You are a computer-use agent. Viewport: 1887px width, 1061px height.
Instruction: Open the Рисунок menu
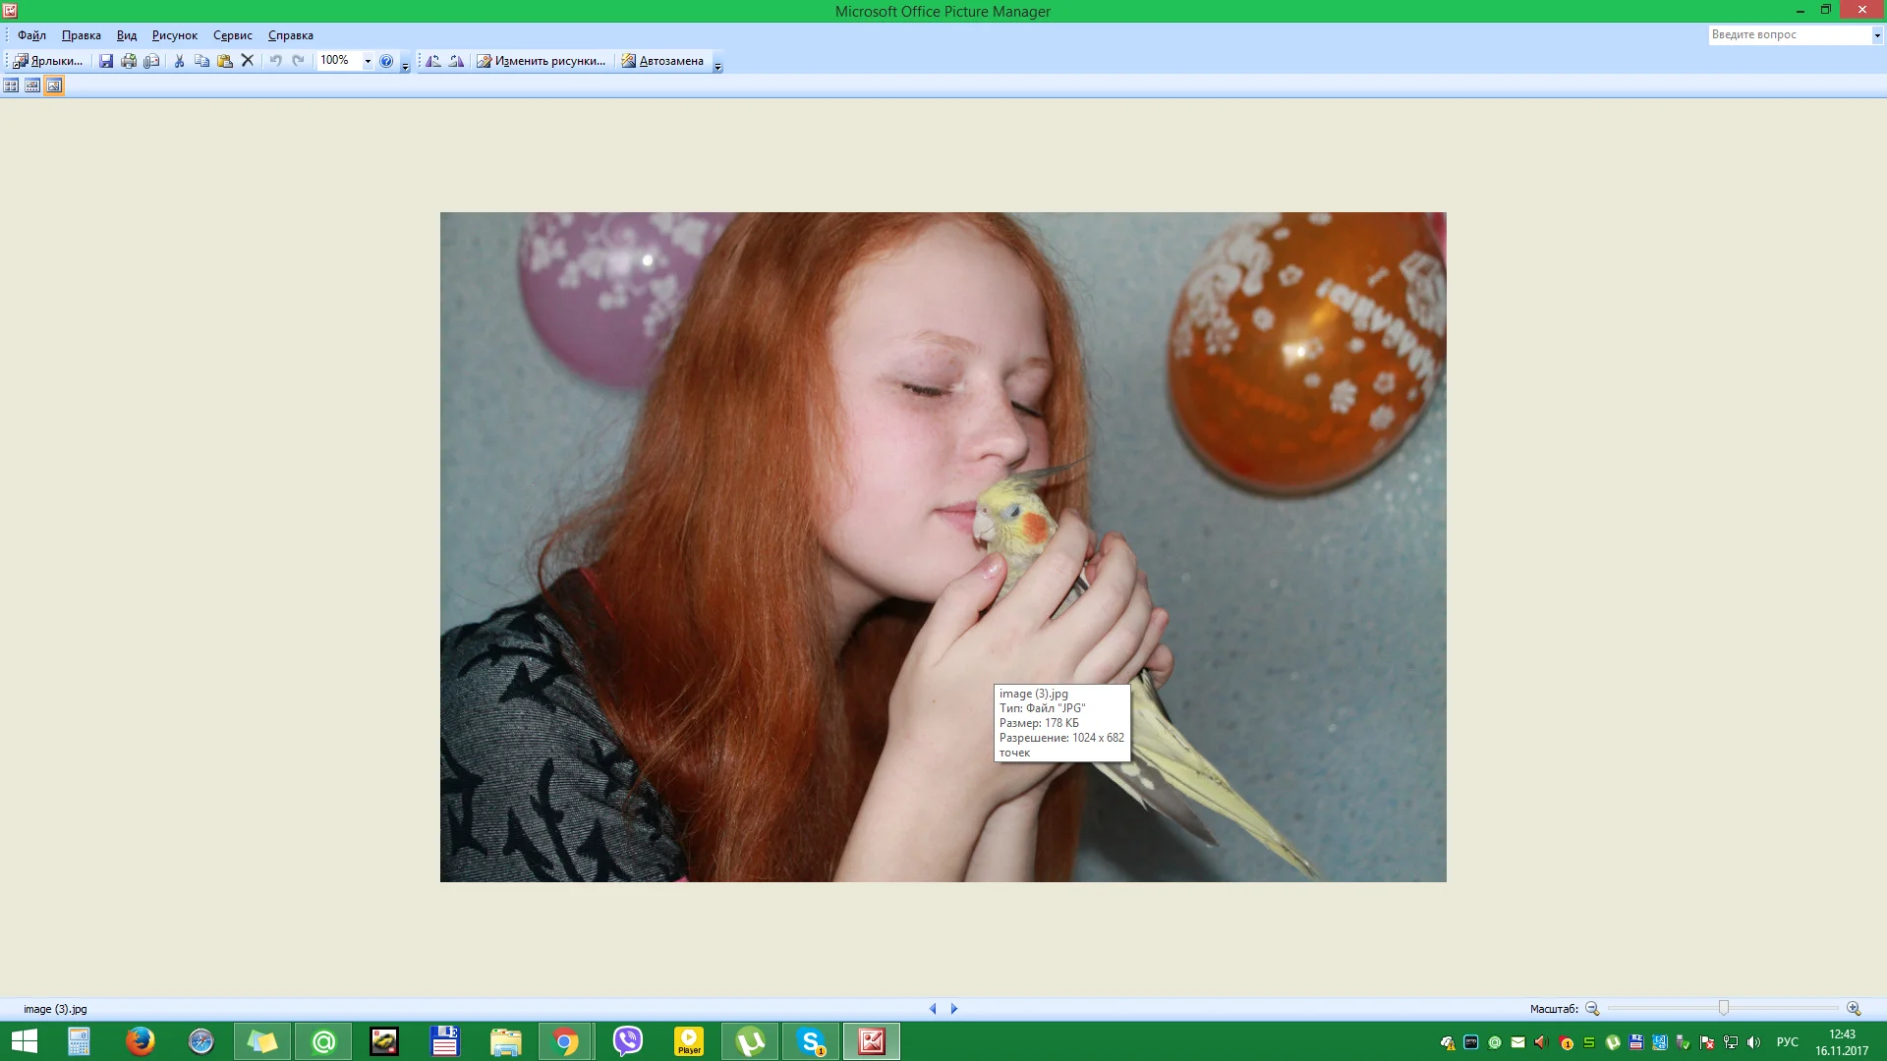pyautogui.click(x=174, y=35)
